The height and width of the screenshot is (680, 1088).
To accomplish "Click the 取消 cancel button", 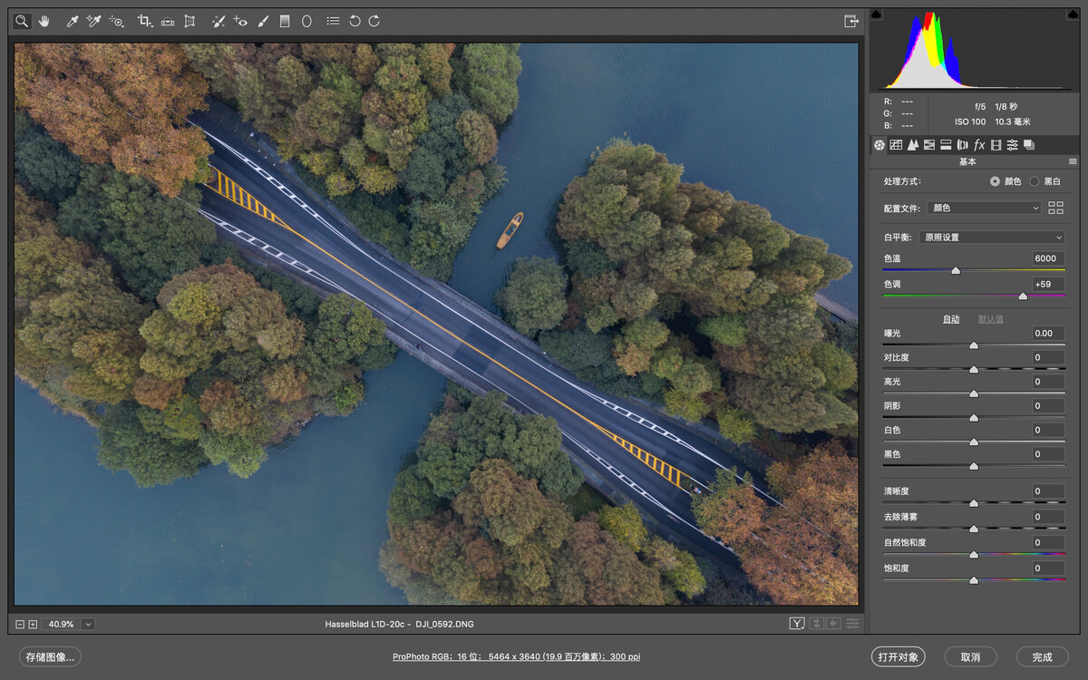I will point(970,656).
